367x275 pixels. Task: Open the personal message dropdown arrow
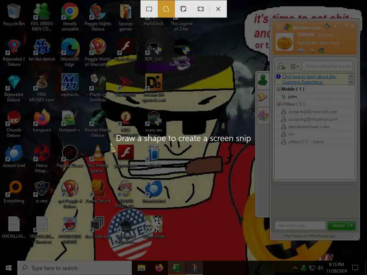pos(343,43)
